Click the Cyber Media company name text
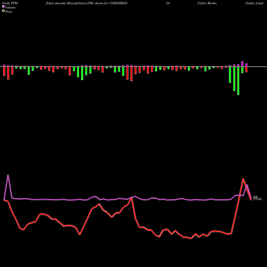Viewport: 267px width, 267px height. (207, 3)
